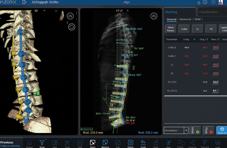Toggle the Select tool mode
This screenshot has height=148, width=227.
(92, 143)
